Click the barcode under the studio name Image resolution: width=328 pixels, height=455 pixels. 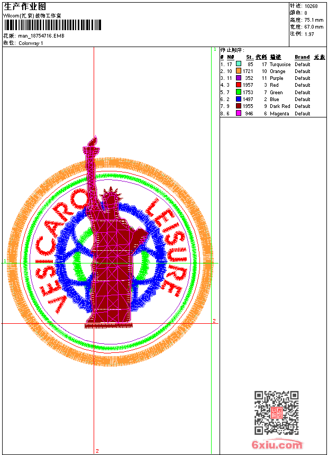[52, 25]
